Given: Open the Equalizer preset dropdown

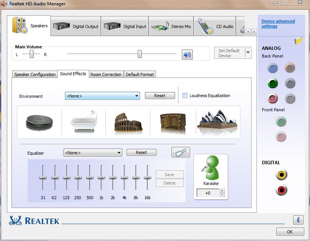Looking at the screenshot, I should pos(93,153).
